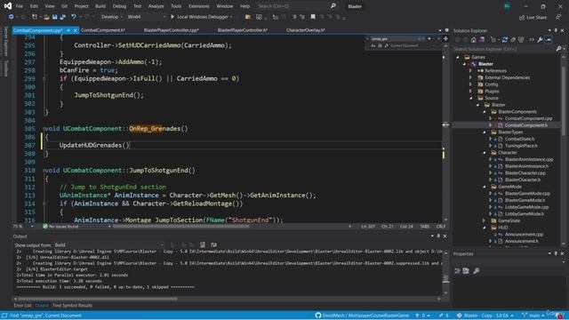Select Announcement.cpp file

(x=524, y=235)
